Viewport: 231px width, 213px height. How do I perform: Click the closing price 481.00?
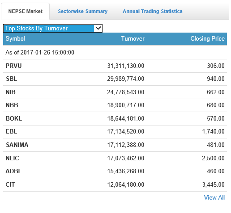tap(216, 145)
